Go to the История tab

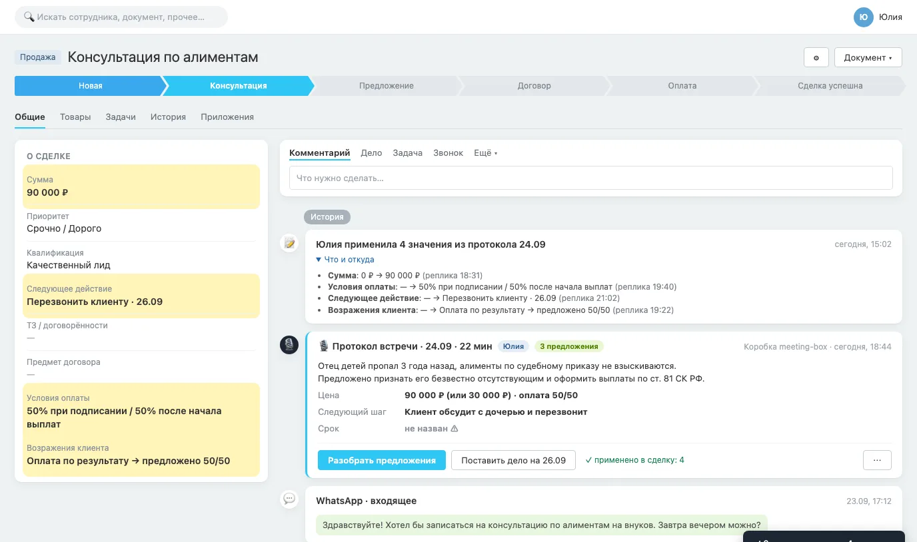click(168, 117)
